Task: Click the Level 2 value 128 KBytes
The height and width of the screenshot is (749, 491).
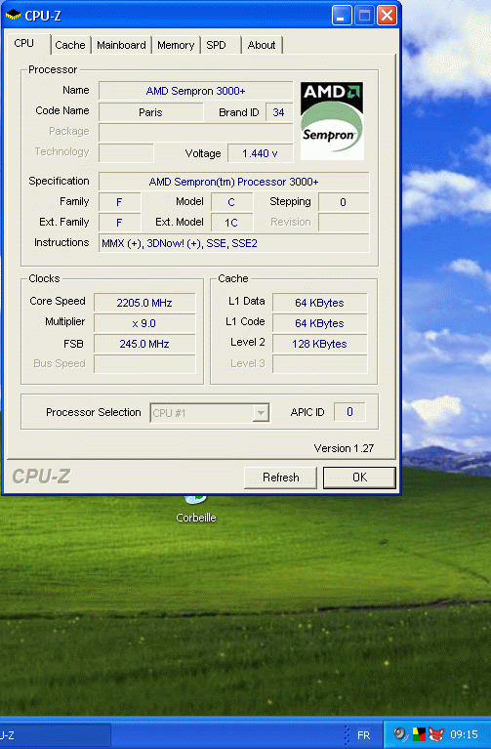Action: tap(320, 344)
